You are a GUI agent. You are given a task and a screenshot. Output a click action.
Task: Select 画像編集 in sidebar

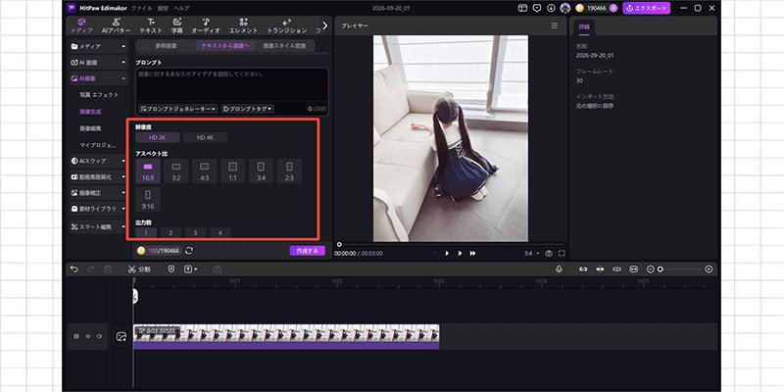[90, 128]
